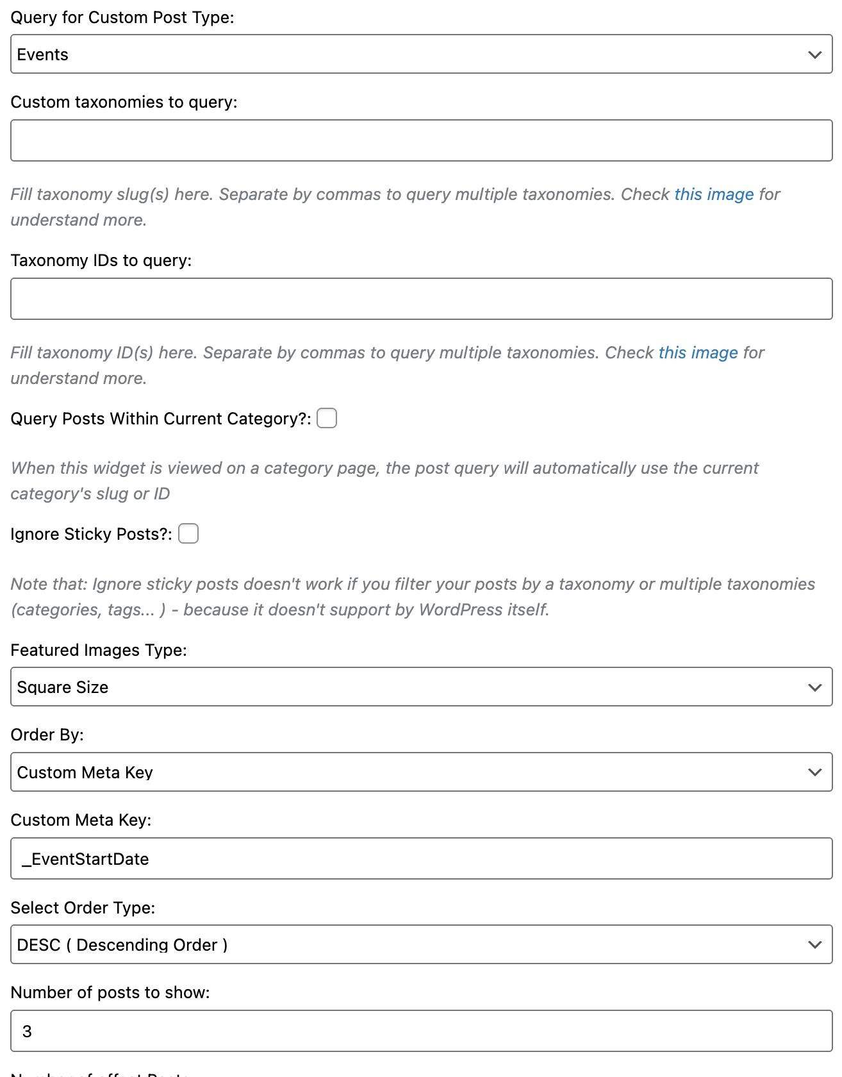The image size is (842, 1077).
Task: Expand the Select Order Type combo box
Action: [410, 944]
